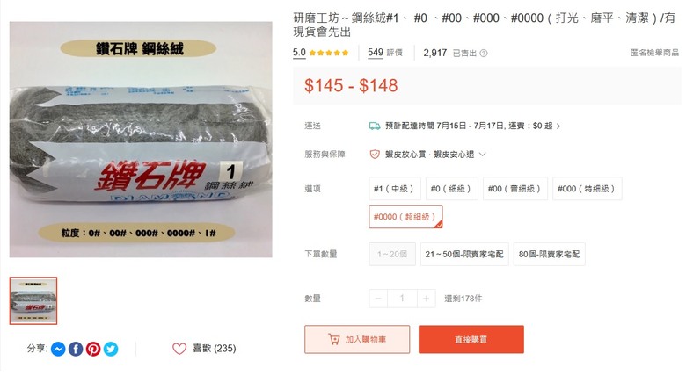686x375 pixels.
Task: Share product on Twitter icon
Action: [111, 349]
